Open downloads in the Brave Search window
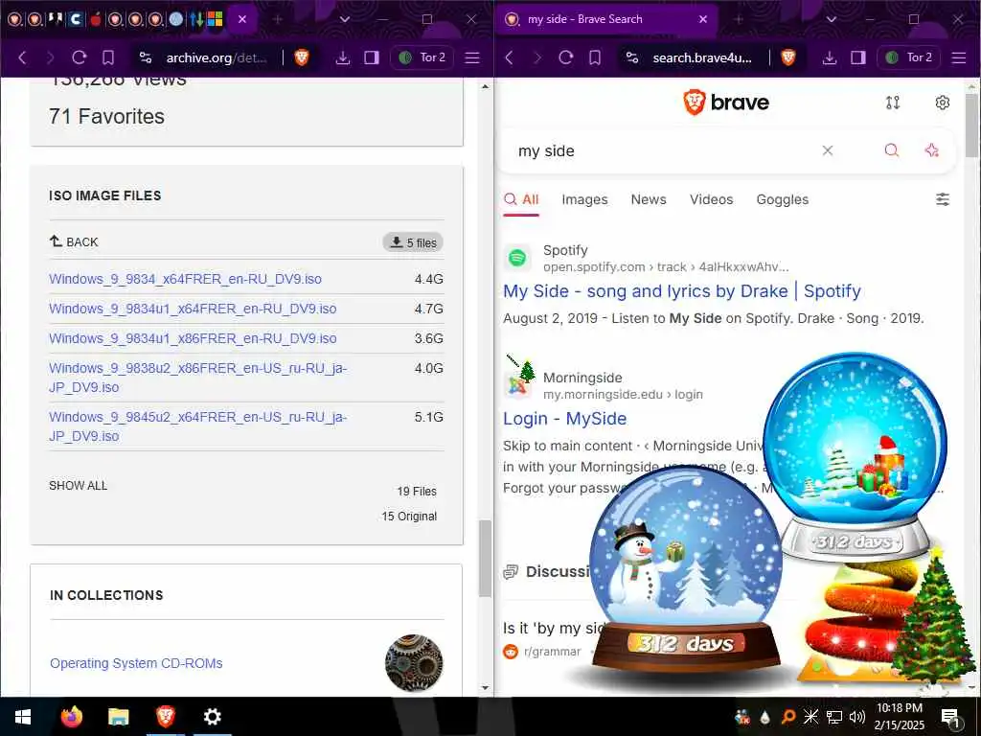Image resolution: width=981 pixels, height=736 pixels. 830,57
